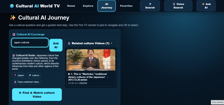The height and width of the screenshot is (105, 224).
Task: Click the magnifier icon in culture chip
Action: [x=30, y=75]
